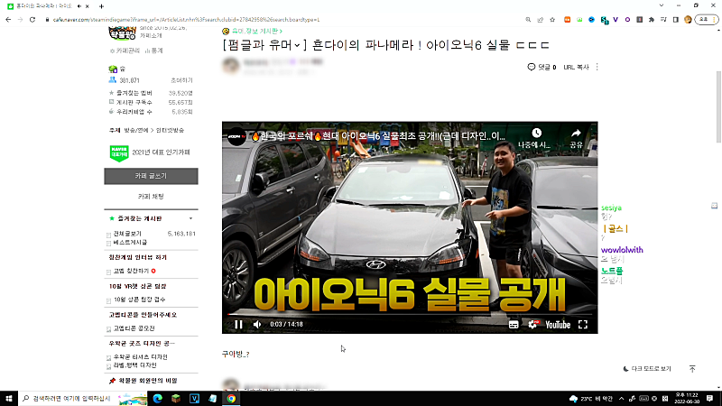Open the taskbar clock and date

point(687,399)
